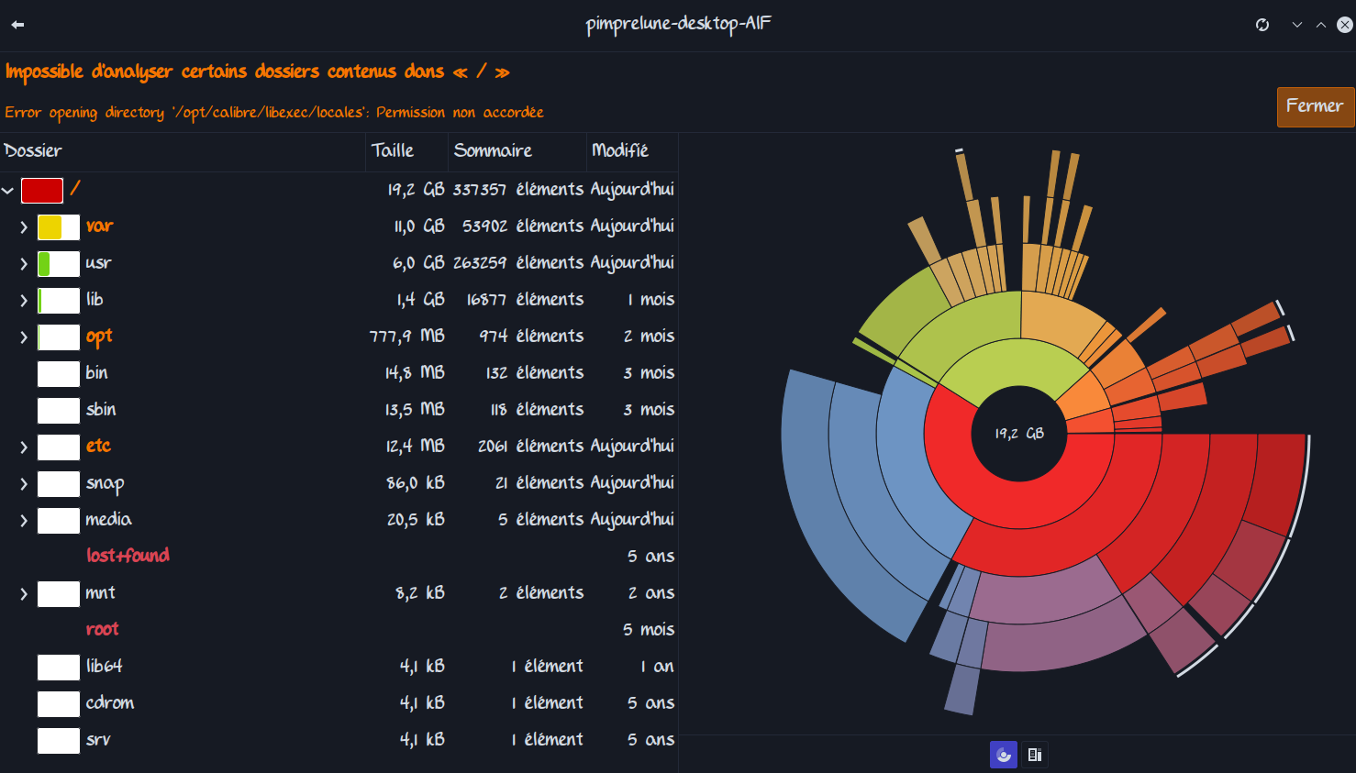Viewport: 1356px width, 773px height.
Task: Select the bin folder row
Action: point(339,373)
